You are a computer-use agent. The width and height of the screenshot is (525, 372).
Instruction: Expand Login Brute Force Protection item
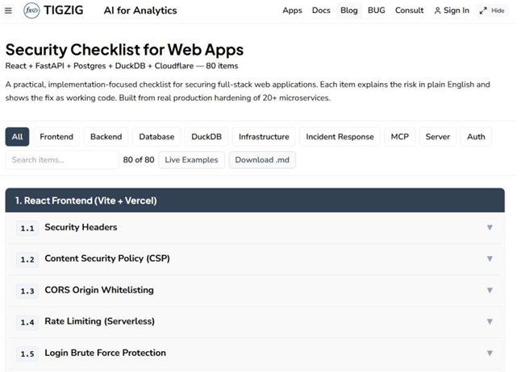tap(489, 353)
